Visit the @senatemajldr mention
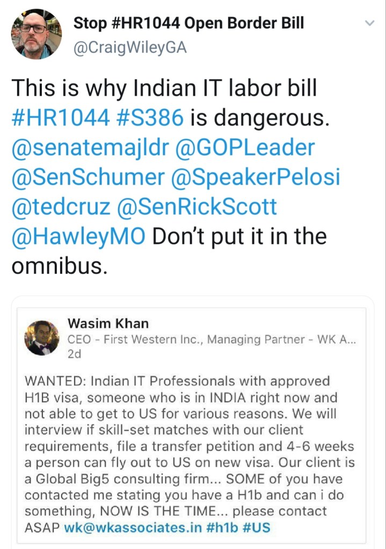Image resolution: width=386 pixels, height=549 pixels. pos(89,147)
